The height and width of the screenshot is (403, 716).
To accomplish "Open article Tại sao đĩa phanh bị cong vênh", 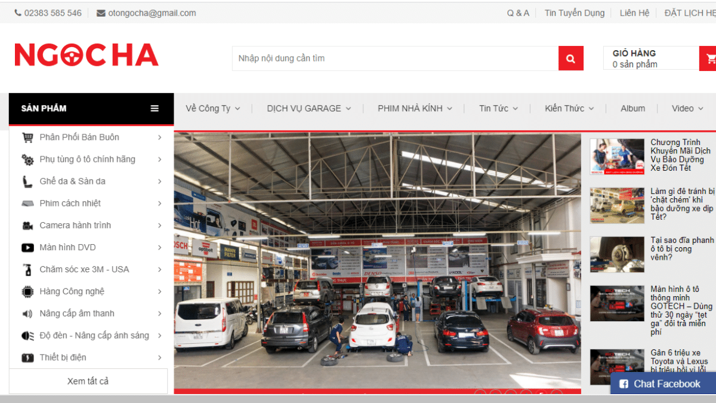I will pos(681,248).
